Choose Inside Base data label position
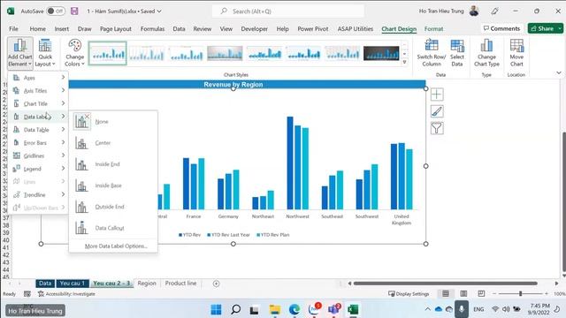The image size is (566, 318). click(x=113, y=185)
